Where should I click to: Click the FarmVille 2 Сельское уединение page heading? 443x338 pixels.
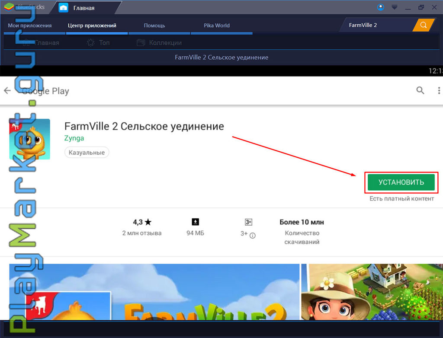[221, 57]
